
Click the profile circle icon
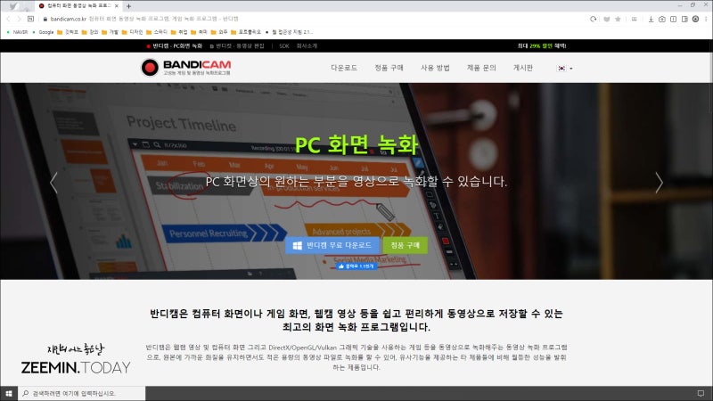pyautogui.click(x=696, y=19)
